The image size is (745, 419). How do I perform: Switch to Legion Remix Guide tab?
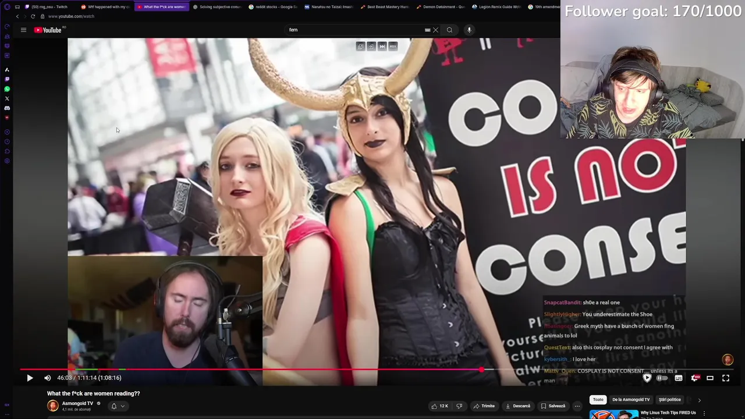496,6
